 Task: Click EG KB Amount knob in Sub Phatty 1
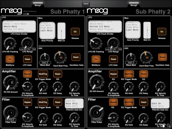click(x=11, y=82)
